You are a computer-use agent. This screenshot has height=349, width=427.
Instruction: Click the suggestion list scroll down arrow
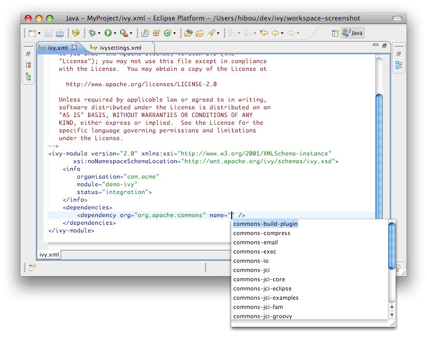coord(392,315)
